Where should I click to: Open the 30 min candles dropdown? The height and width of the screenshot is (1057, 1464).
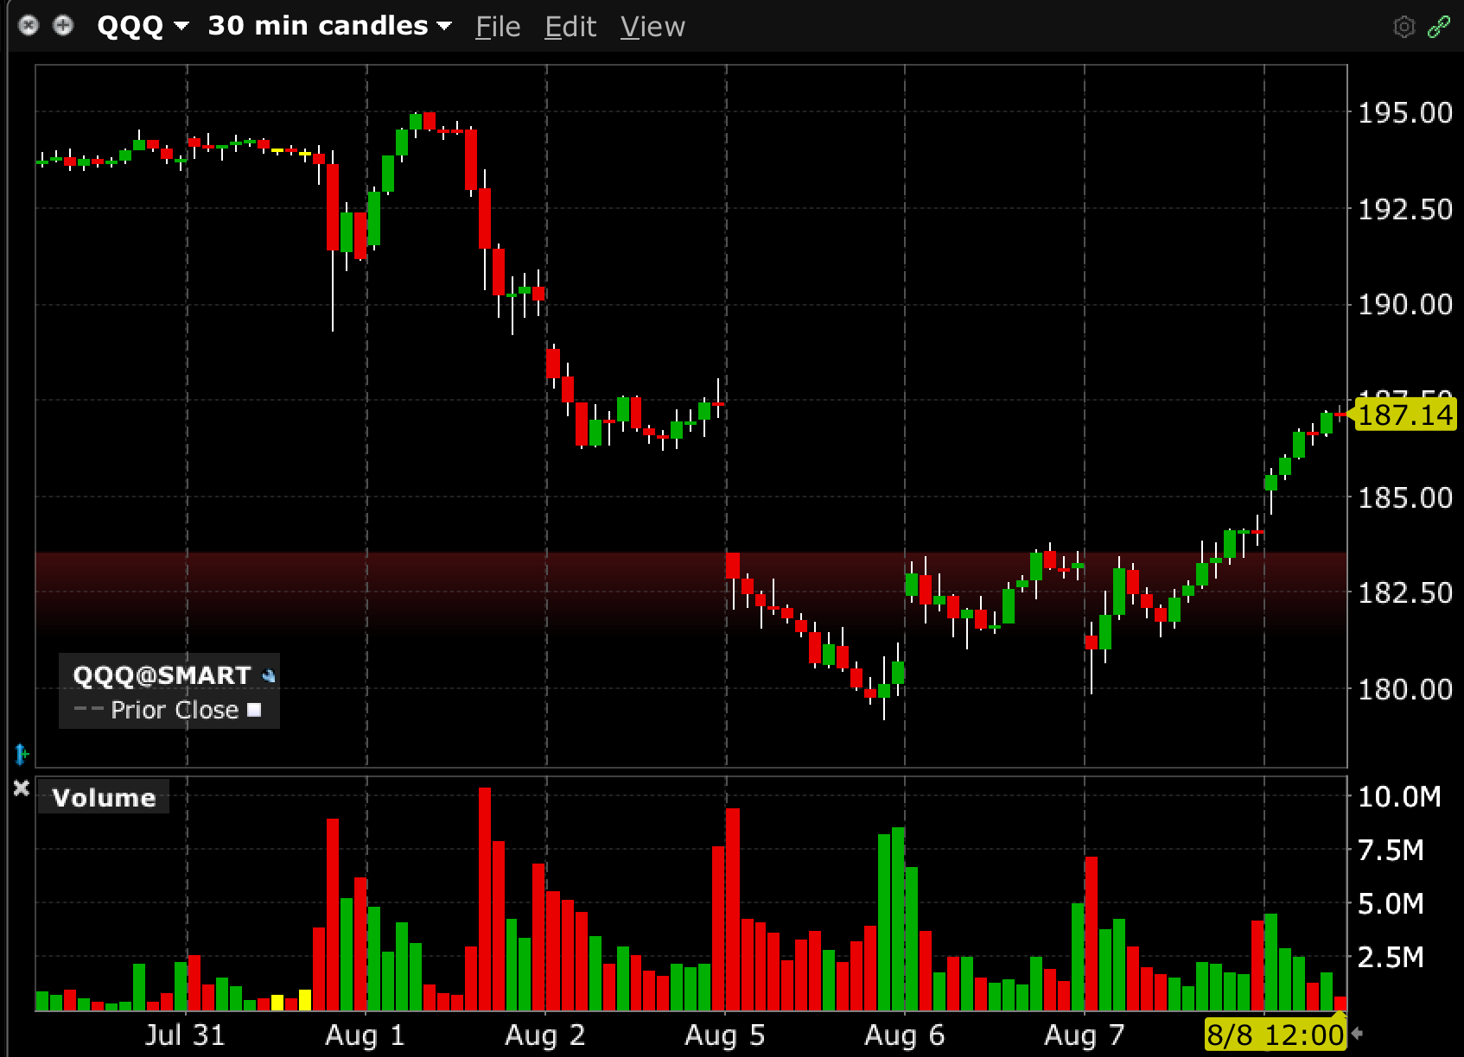click(x=329, y=26)
